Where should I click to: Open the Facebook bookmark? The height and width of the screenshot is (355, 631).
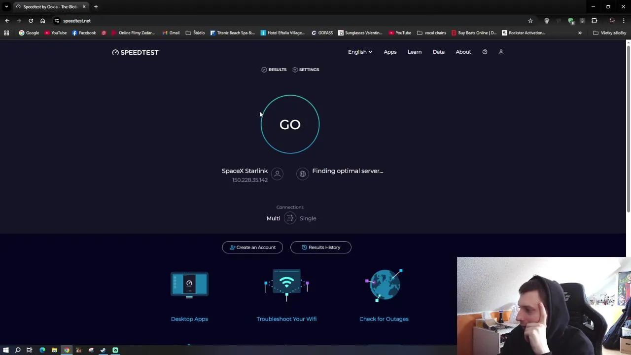(84, 33)
